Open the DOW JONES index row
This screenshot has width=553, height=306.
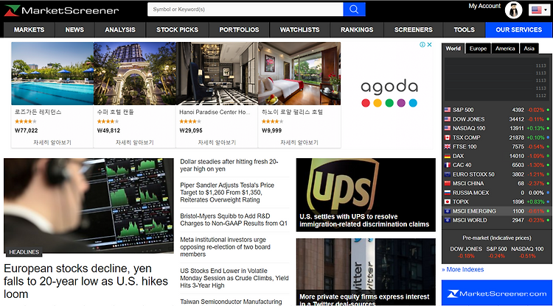(497, 119)
